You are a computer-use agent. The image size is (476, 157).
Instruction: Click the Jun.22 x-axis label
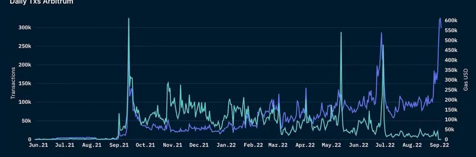[x=359, y=145]
